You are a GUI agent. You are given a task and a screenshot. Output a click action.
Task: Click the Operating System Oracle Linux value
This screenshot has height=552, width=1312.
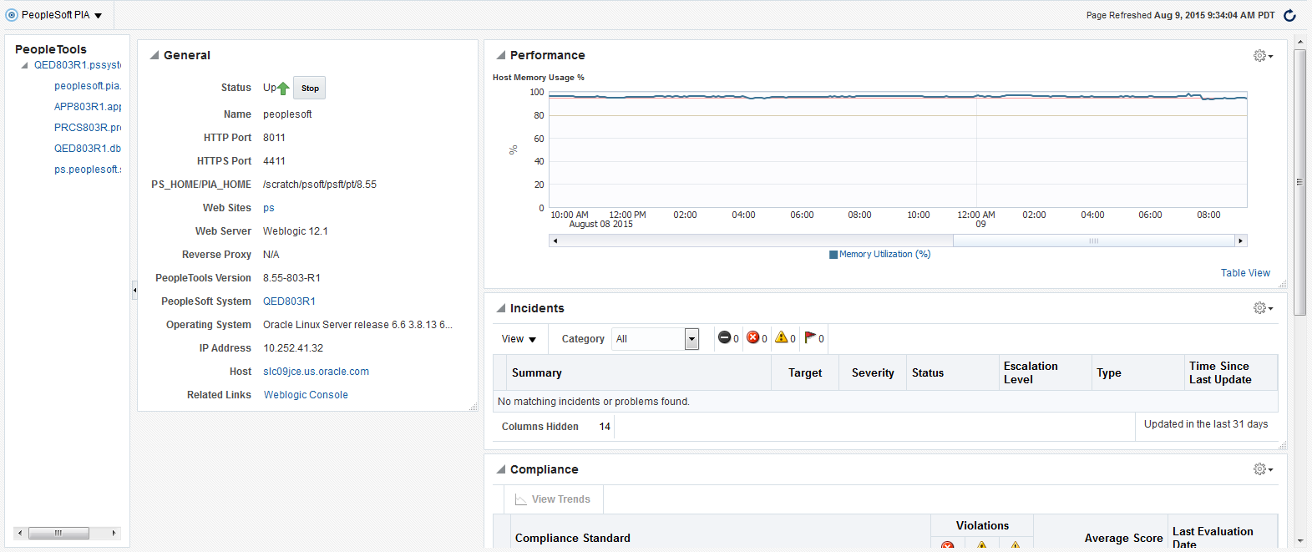coord(357,325)
